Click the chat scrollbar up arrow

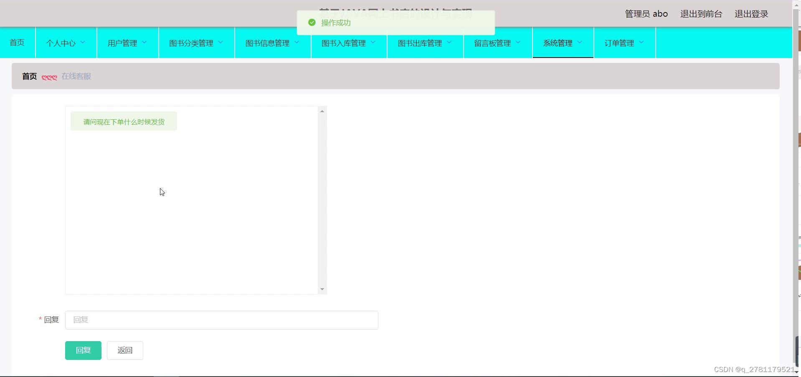coord(322,111)
